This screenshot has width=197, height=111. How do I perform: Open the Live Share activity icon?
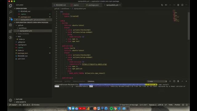(x=10, y=38)
